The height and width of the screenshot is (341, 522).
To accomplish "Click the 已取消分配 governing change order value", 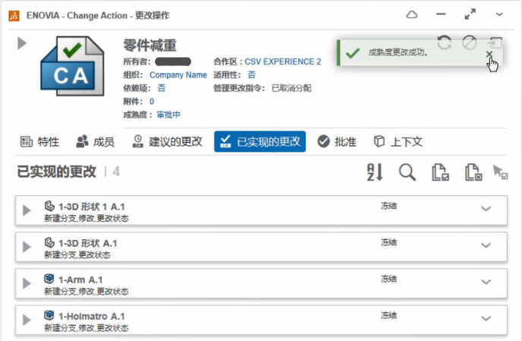I will (291, 88).
